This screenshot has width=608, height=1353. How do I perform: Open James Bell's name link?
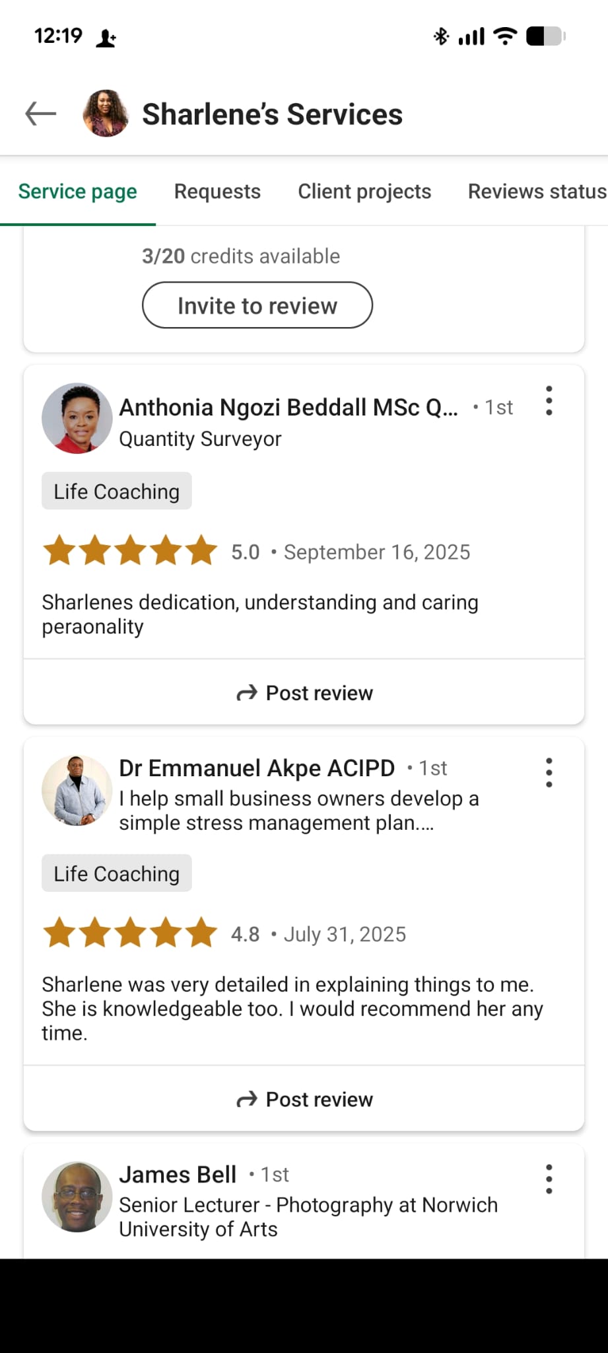[178, 1175]
